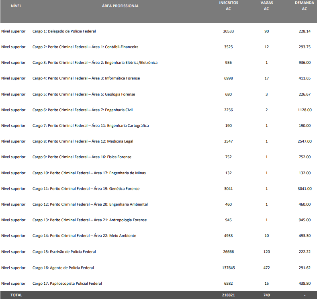Select the total inscritos value 218821
The height and width of the screenshot is (300, 317).
(x=228, y=295)
